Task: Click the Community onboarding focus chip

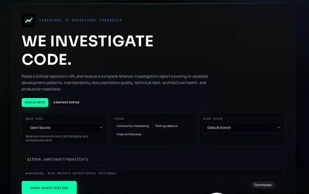Action: pos(132,126)
